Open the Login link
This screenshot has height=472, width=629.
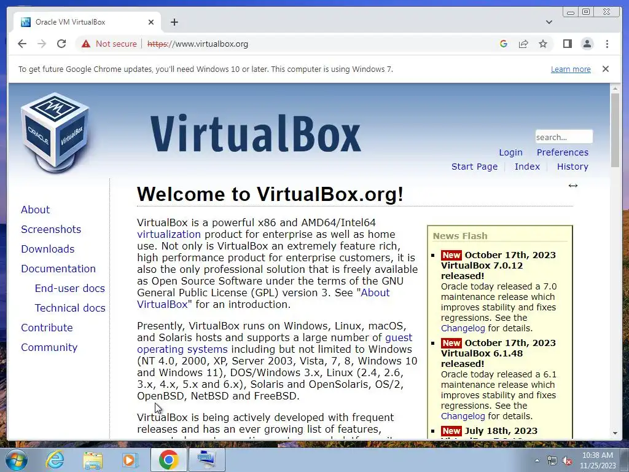pyautogui.click(x=510, y=152)
